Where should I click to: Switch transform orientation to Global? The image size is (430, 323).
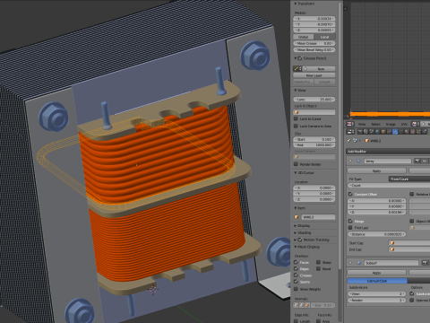click(x=303, y=37)
